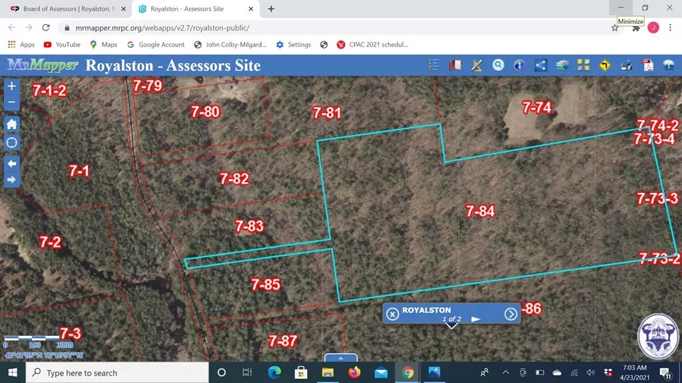682x383 pixels.
Task: View the next ROYALSTON record
Action: point(511,313)
